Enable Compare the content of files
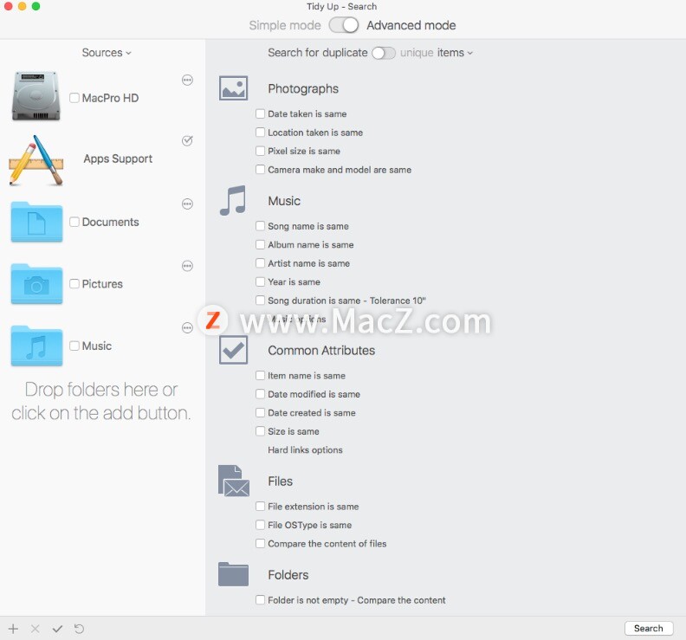This screenshot has height=640, width=686. pos(261,543)
